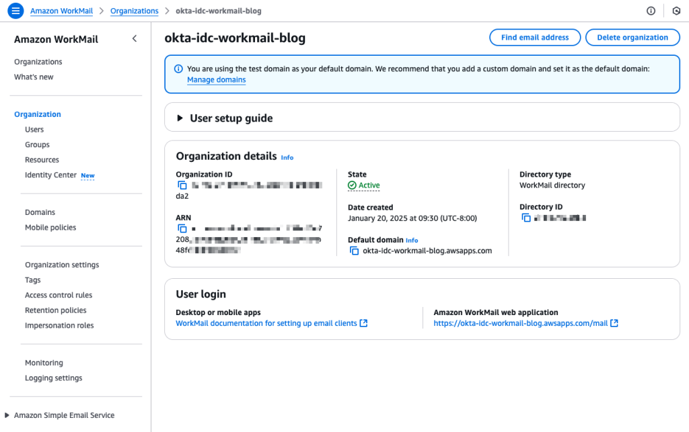Viewport: 689px width, 432px height.
Task: Click the okta-idc-workmail-blog breadcrumb text
Action: 219,11
